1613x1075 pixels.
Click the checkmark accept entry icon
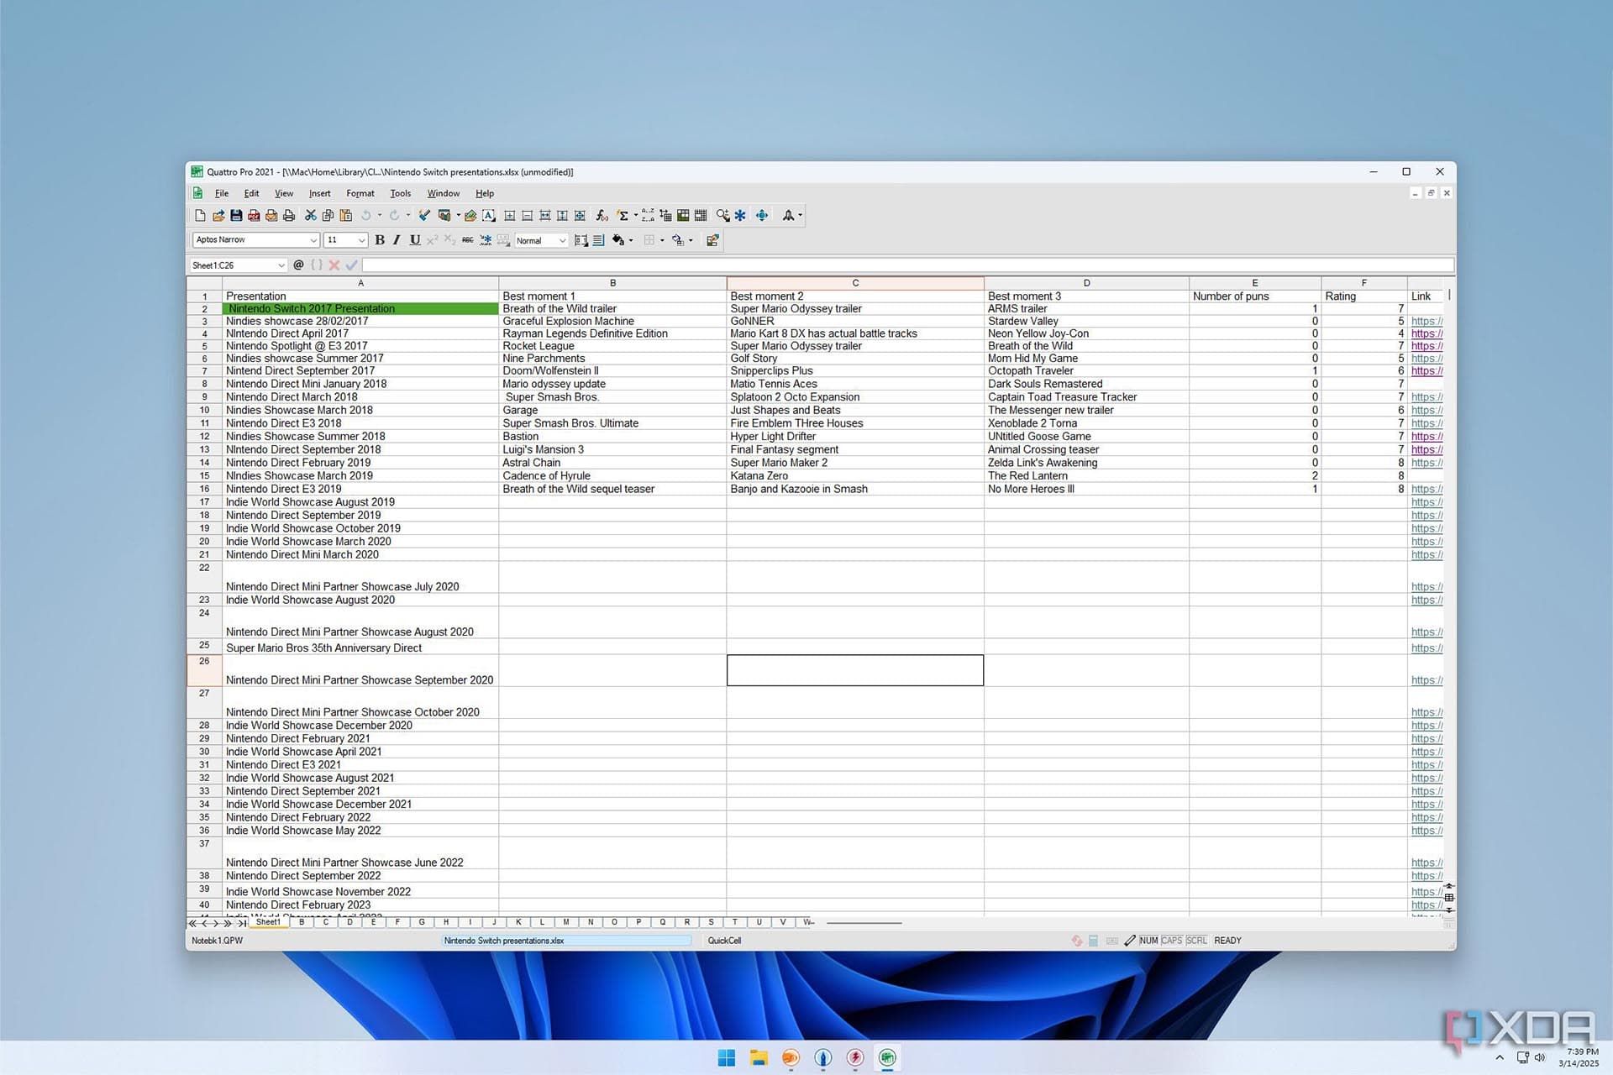[352, 265]
